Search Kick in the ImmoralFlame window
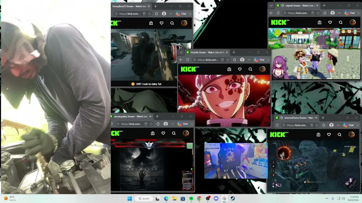The image size is (362, 203). 339,135
